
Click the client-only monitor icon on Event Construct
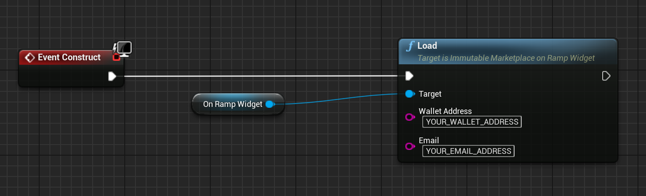(124, 47)
